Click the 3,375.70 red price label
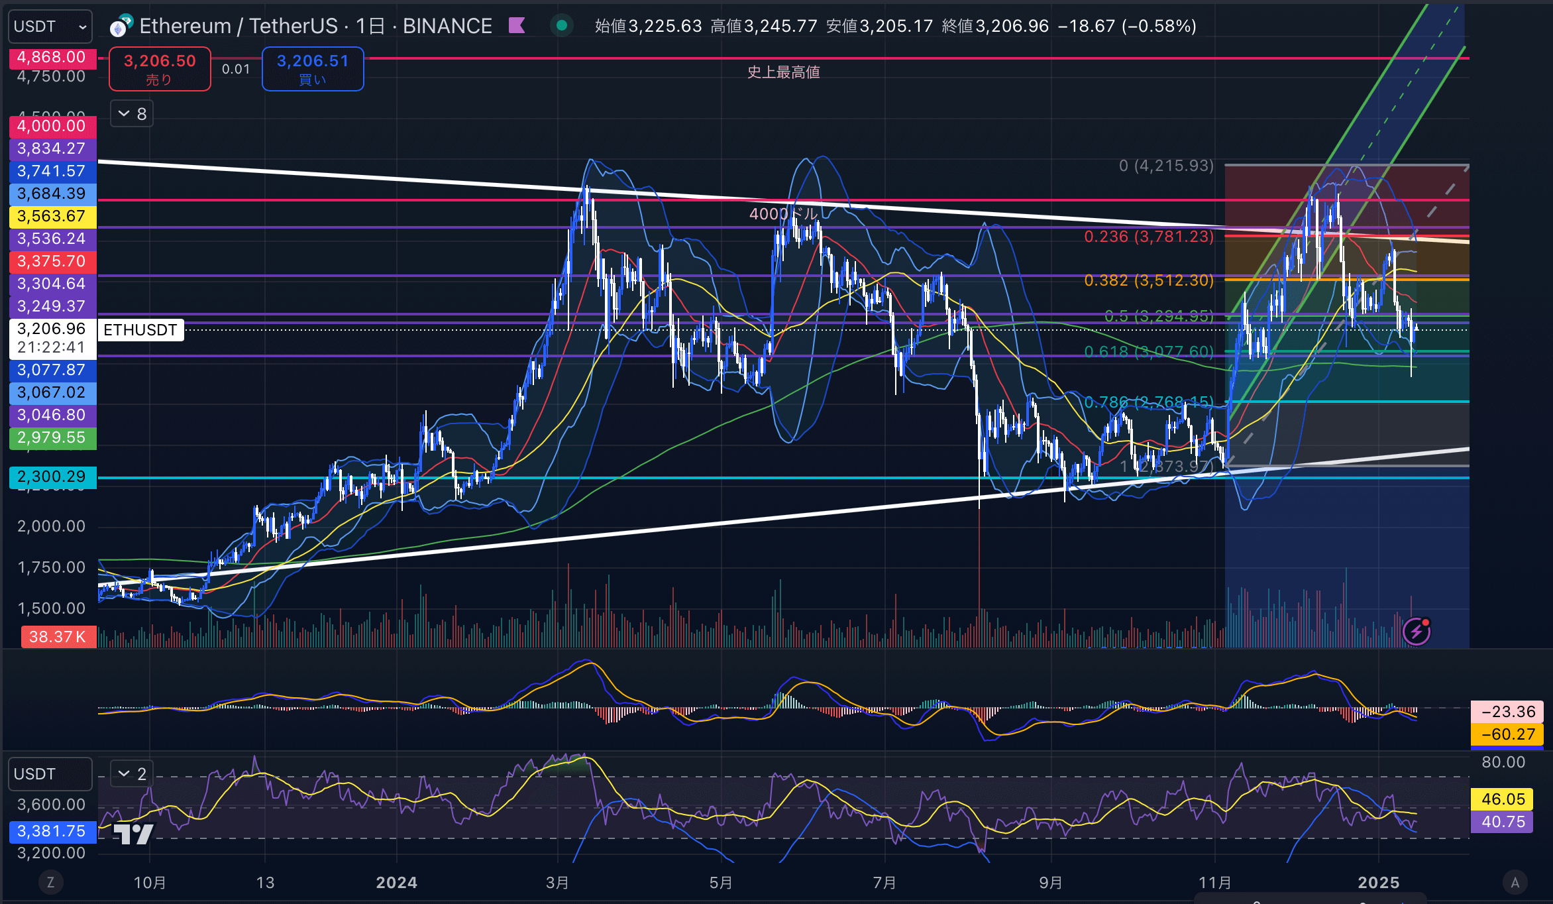 53,261
